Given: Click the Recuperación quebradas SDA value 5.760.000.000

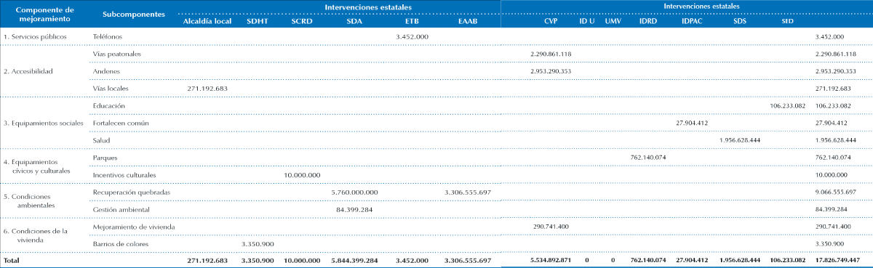Looking at the screenshot, I should [x=354, y=192].
